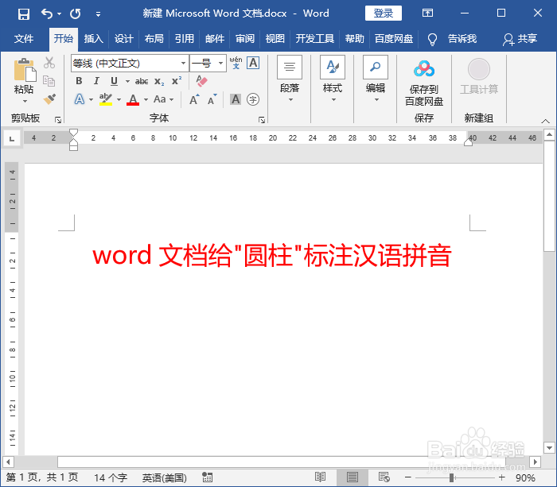Switch to Web Layout view

pyautogui.click(x=384, y=477)
